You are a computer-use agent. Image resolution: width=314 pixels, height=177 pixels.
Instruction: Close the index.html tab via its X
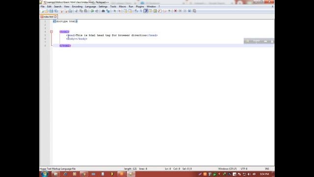pos(55,17)
